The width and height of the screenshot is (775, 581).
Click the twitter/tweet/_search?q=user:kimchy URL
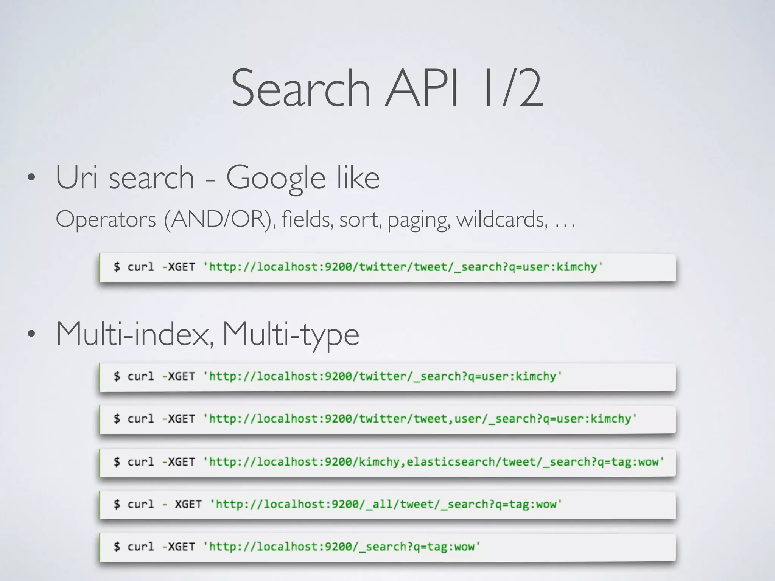[x=403, y=267]
